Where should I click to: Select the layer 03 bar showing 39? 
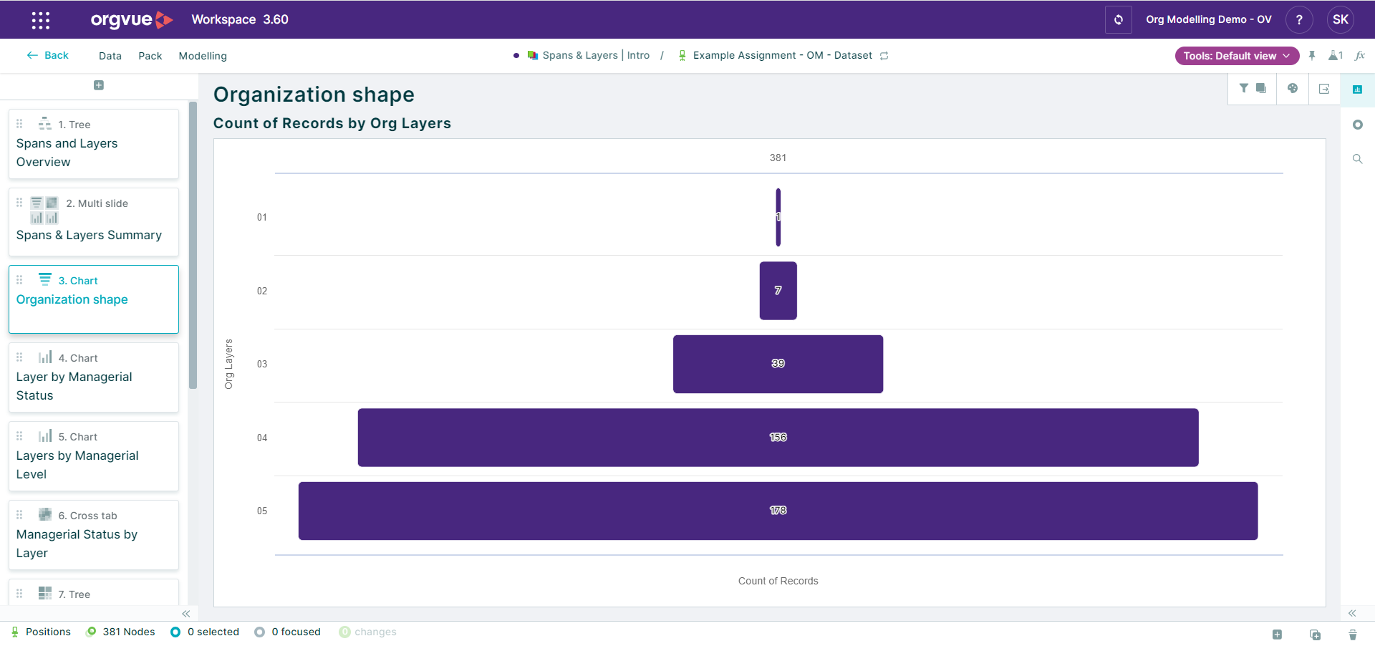778,364
